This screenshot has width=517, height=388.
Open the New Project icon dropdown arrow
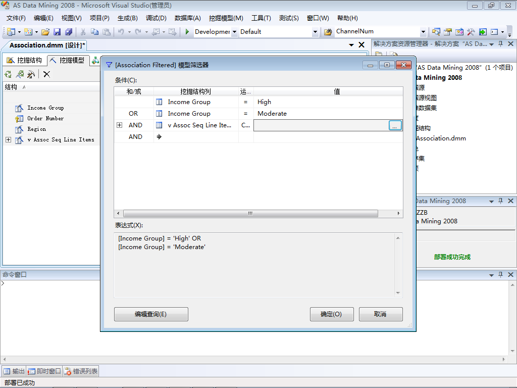pyautogui.click(x=19, y=32)
